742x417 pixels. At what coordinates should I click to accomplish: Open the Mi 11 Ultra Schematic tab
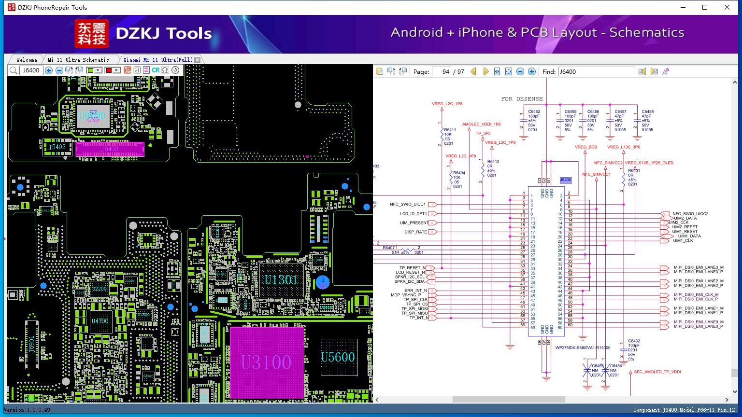(78, 60)
